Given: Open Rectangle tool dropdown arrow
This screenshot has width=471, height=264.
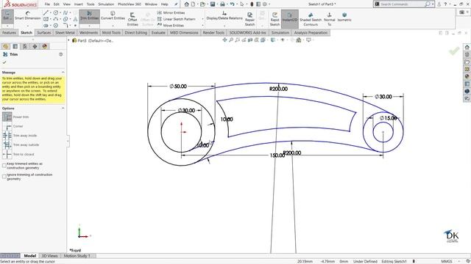Looking at the screenshot, I should pos(51,19).
